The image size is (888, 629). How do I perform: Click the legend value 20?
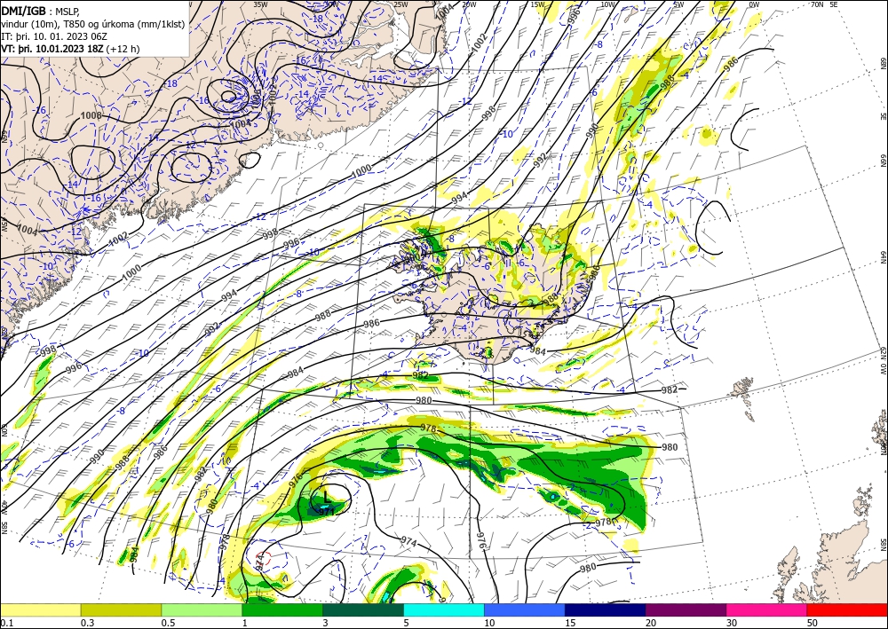pos(651,623)
